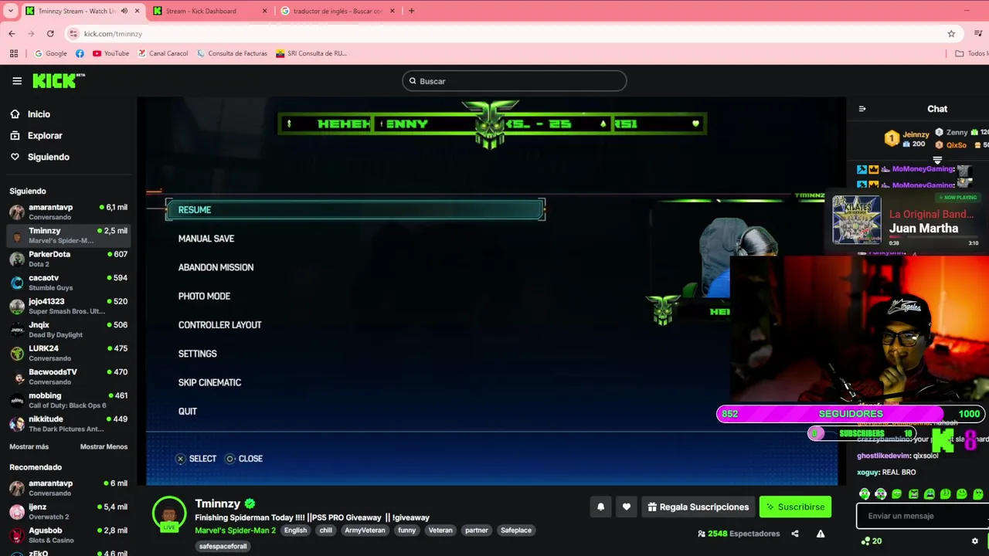Click the Enviar un mensaje chat box

click(x=923, y=516)
